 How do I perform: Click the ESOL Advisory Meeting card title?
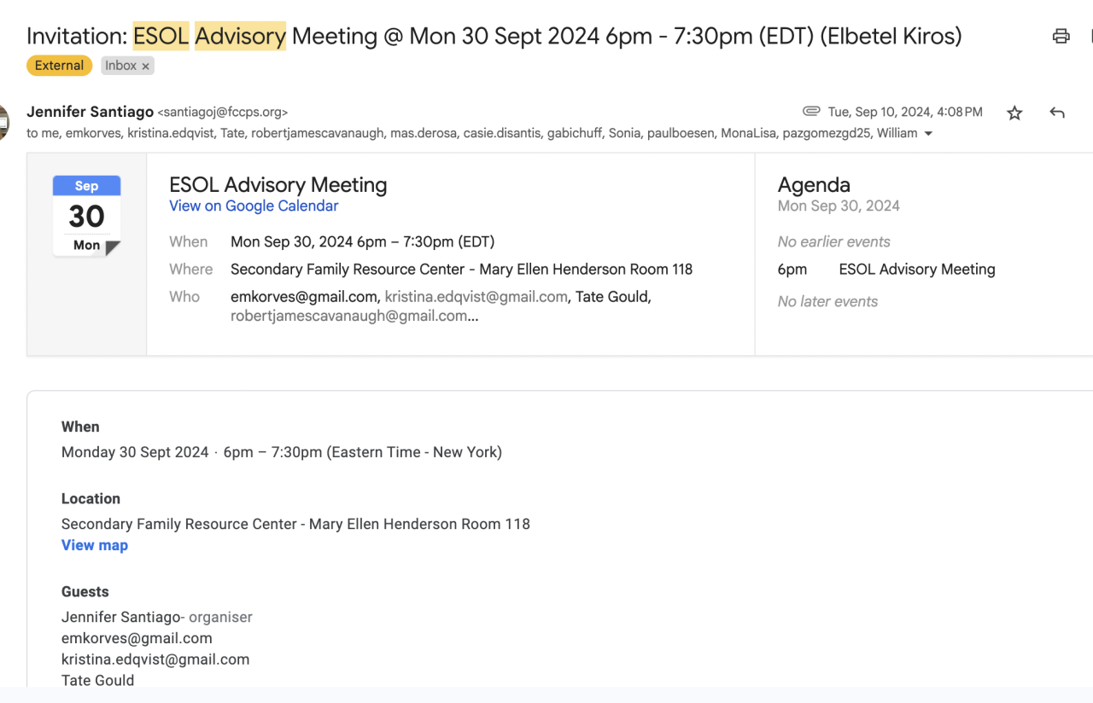[x=278, y=185]
